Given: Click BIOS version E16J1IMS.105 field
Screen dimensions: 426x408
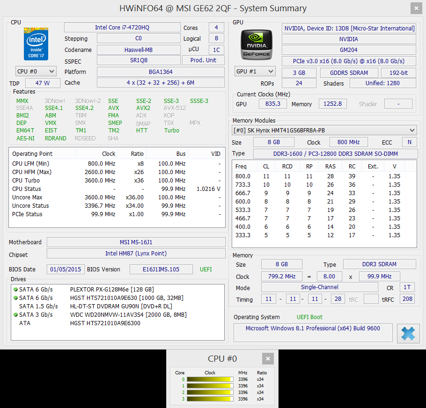Looking at the screenshot, I should pos(161,270).
